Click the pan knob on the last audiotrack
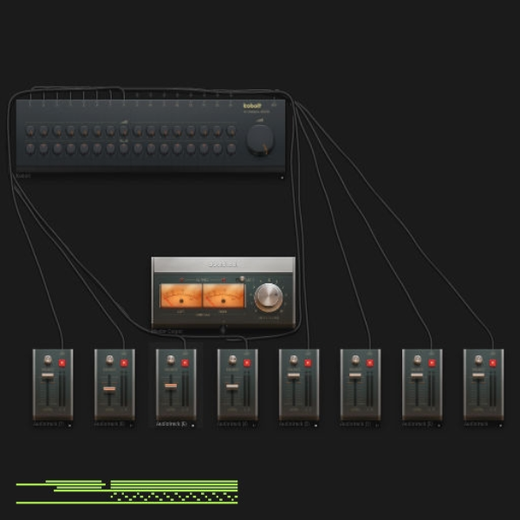The width and height of the screenshot is (520, 520). click(x=478, y=360)
